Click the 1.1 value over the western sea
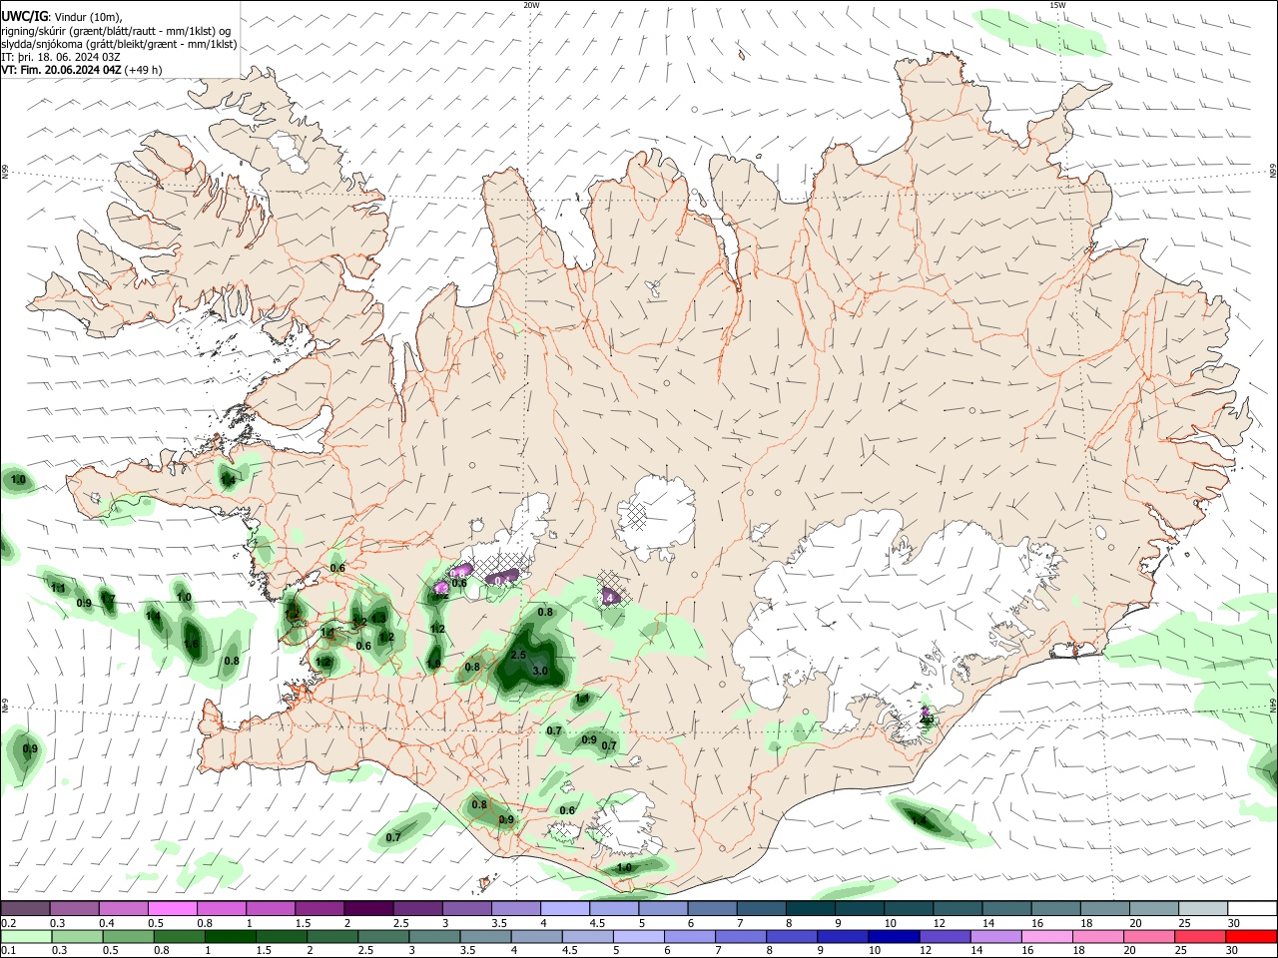The width and height of the screenshot is (1278, 958). click(x=58, y=589)
